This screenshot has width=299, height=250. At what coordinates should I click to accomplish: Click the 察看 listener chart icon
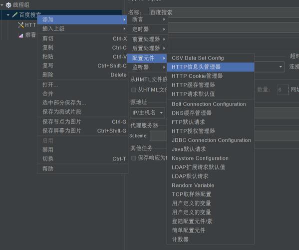pos(21,35)
